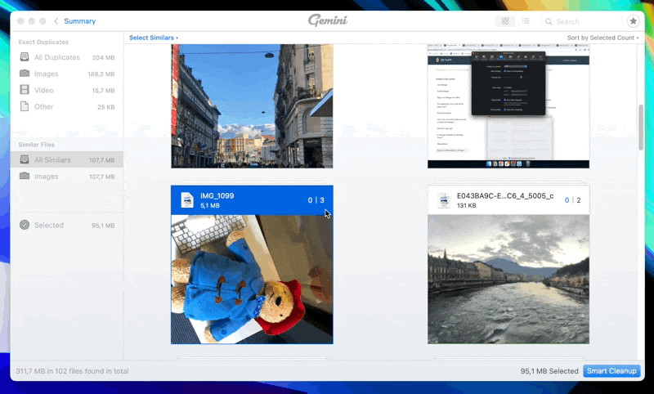This screenshot has height=394, width=654.
Task: Open the Selected 95,1 MB item
Action: (x=67, y=225)
